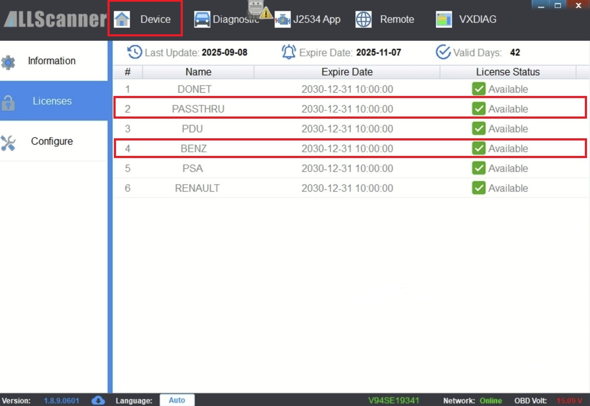Click the Network Online status

491,401
